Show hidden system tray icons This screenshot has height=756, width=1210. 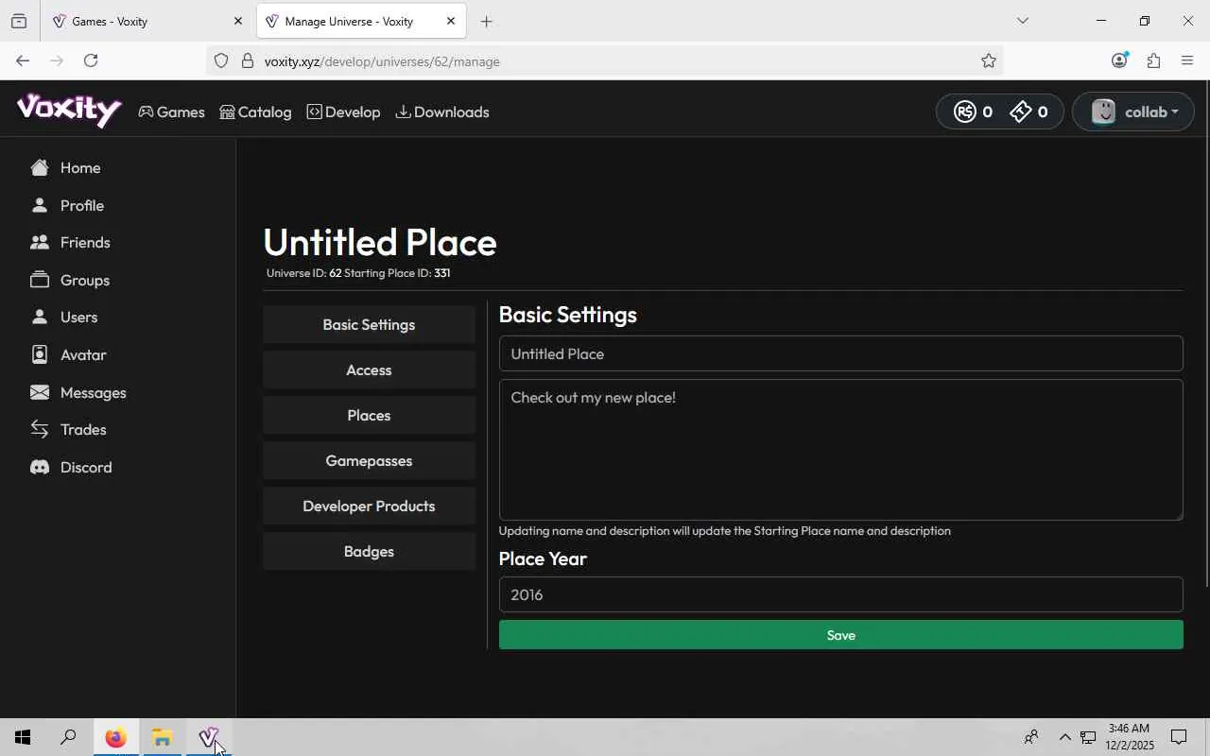pos(1064,738)
